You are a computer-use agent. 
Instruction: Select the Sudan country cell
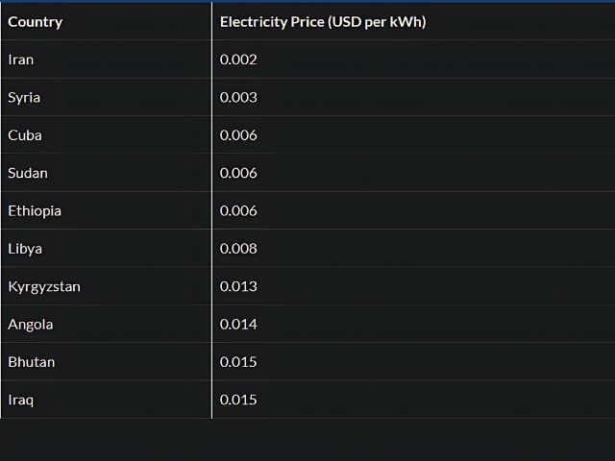point(28,173)
